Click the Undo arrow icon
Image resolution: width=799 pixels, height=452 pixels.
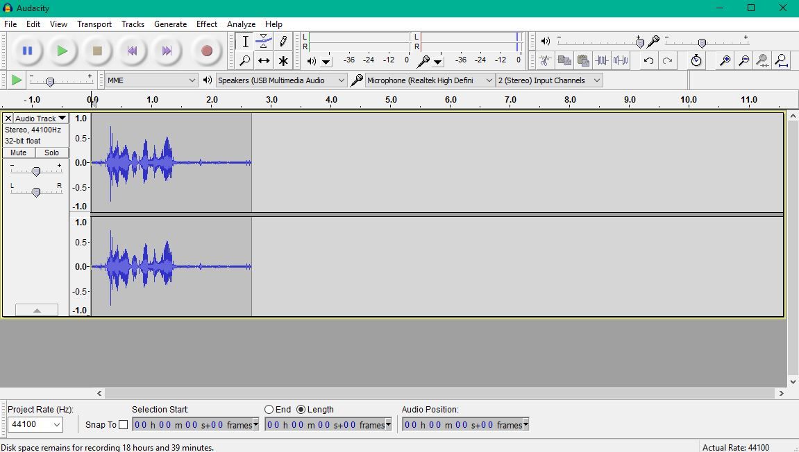click(x=648, y=60)
